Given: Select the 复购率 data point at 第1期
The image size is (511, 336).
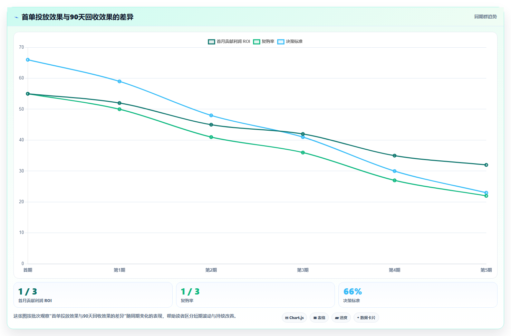Looking at the screenshot, I should point(119,109).
